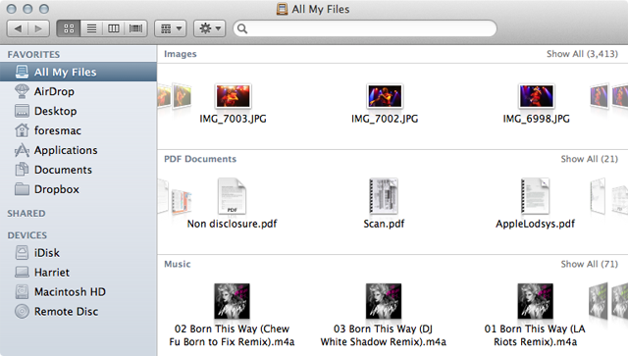Switch to icon view
Image resolution: width=628 pixels, height=356 pixels.
(x=69, y=28)
